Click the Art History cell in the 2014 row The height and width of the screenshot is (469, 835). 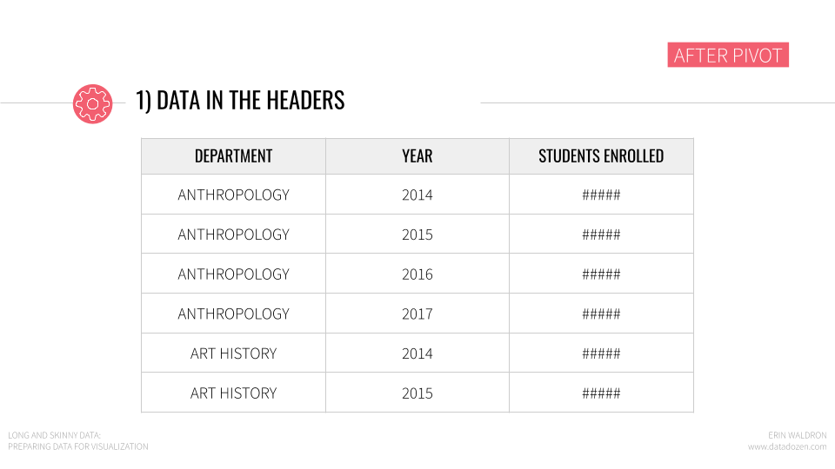(x=233, y=353)
